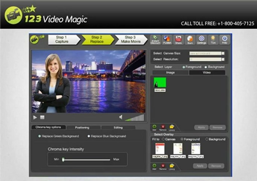Click the stop button under preview
The height and width of the screenshot is (181, 257).
tap(42, 117)
